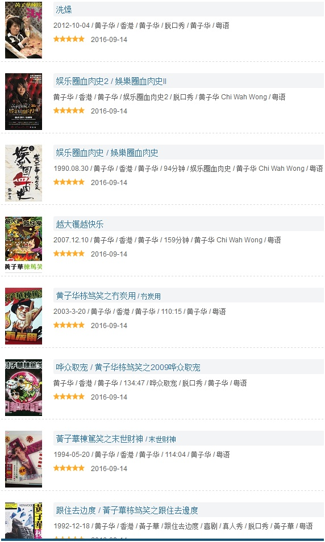Screen dimensions: 325x542
Task: Open the 洗燥 title link
Action: point(64,10)
